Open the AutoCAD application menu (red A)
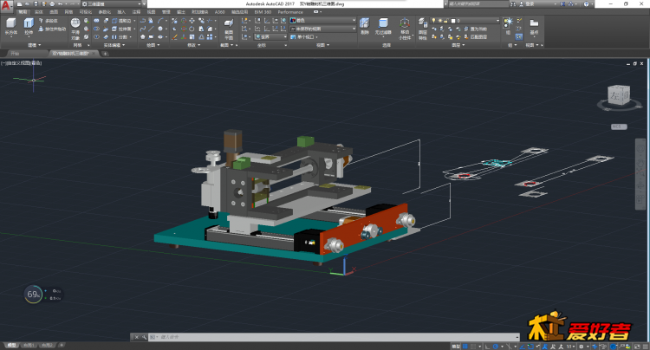The height and width of the screenshot is (350, 650). point(6,6)
